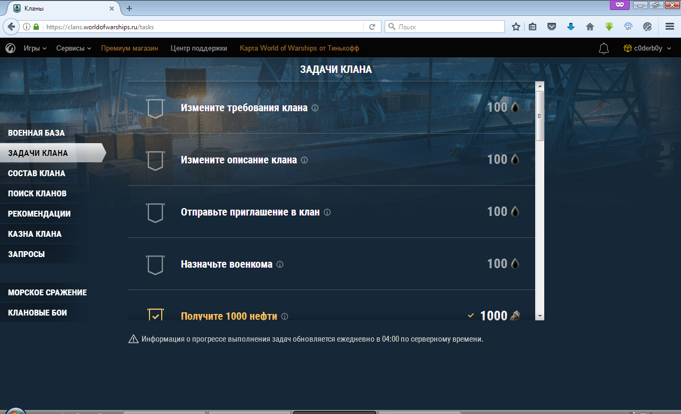
Task: Click the site information icon in address bar
Action: [27, 27]
